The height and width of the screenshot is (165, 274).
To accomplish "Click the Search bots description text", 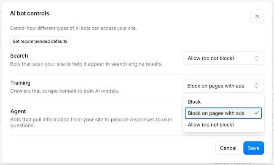I will pyautogui.click(x=86, y=64).
